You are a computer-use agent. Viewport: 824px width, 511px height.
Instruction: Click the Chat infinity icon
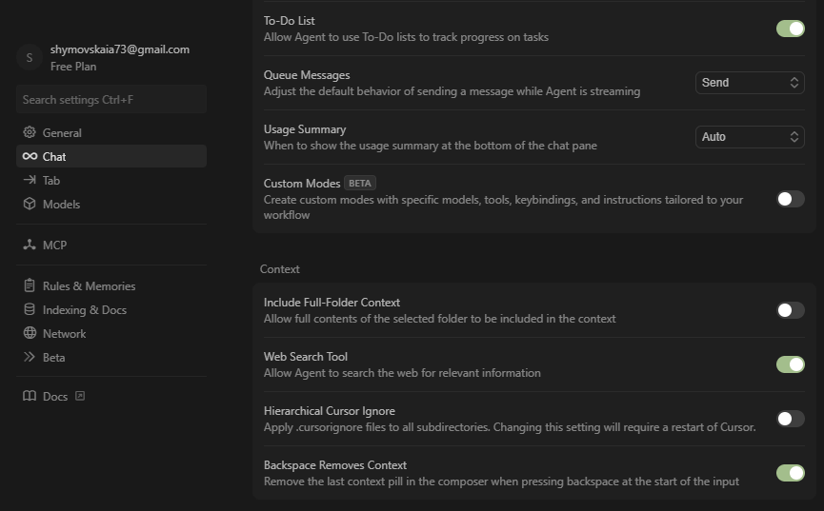click(x=30, y=157)
